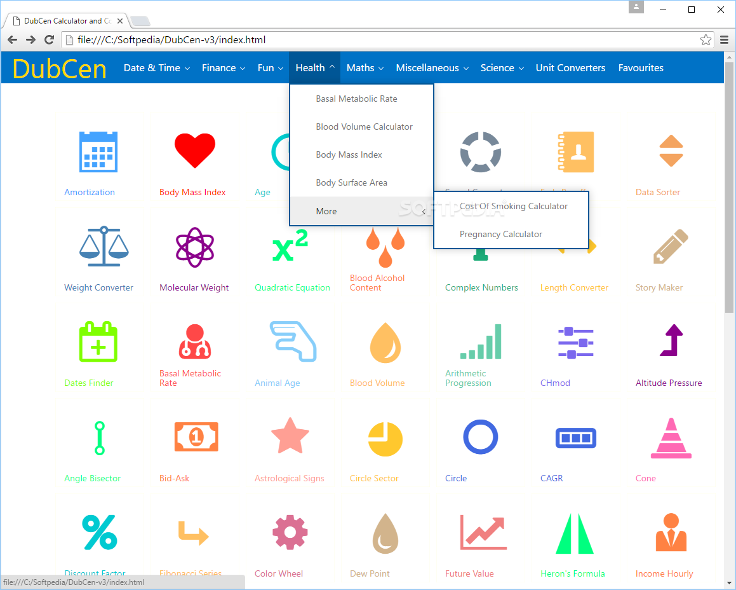Expand the Maths dropdown menu
Screen dimensions: 736x590
(365, 67)
